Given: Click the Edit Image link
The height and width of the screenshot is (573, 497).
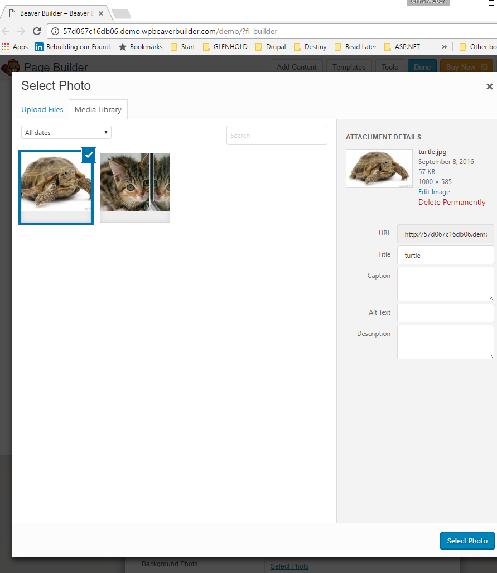Looking at the screenshot, I should tap(434, 192).
